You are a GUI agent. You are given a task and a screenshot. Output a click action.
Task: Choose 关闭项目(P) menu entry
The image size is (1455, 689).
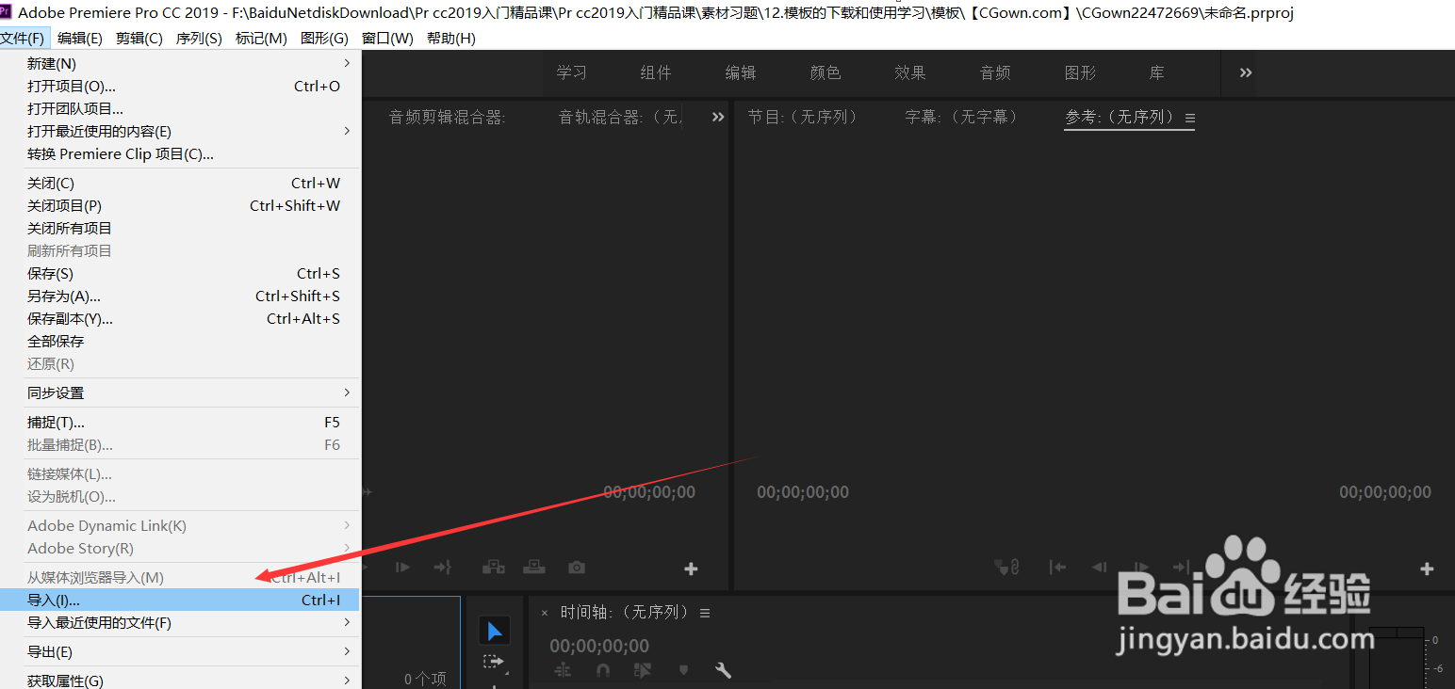pyautogui.click(x=181, y=205)
